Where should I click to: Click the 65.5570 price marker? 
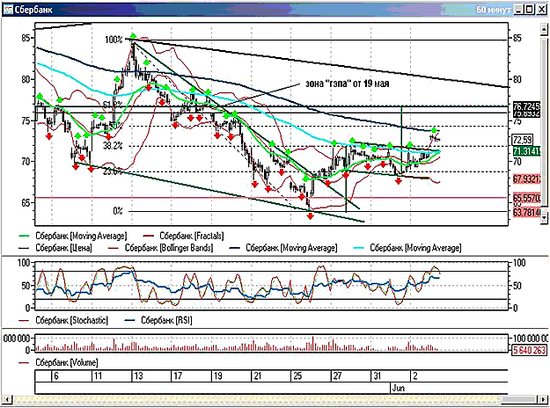coord(526,199)
